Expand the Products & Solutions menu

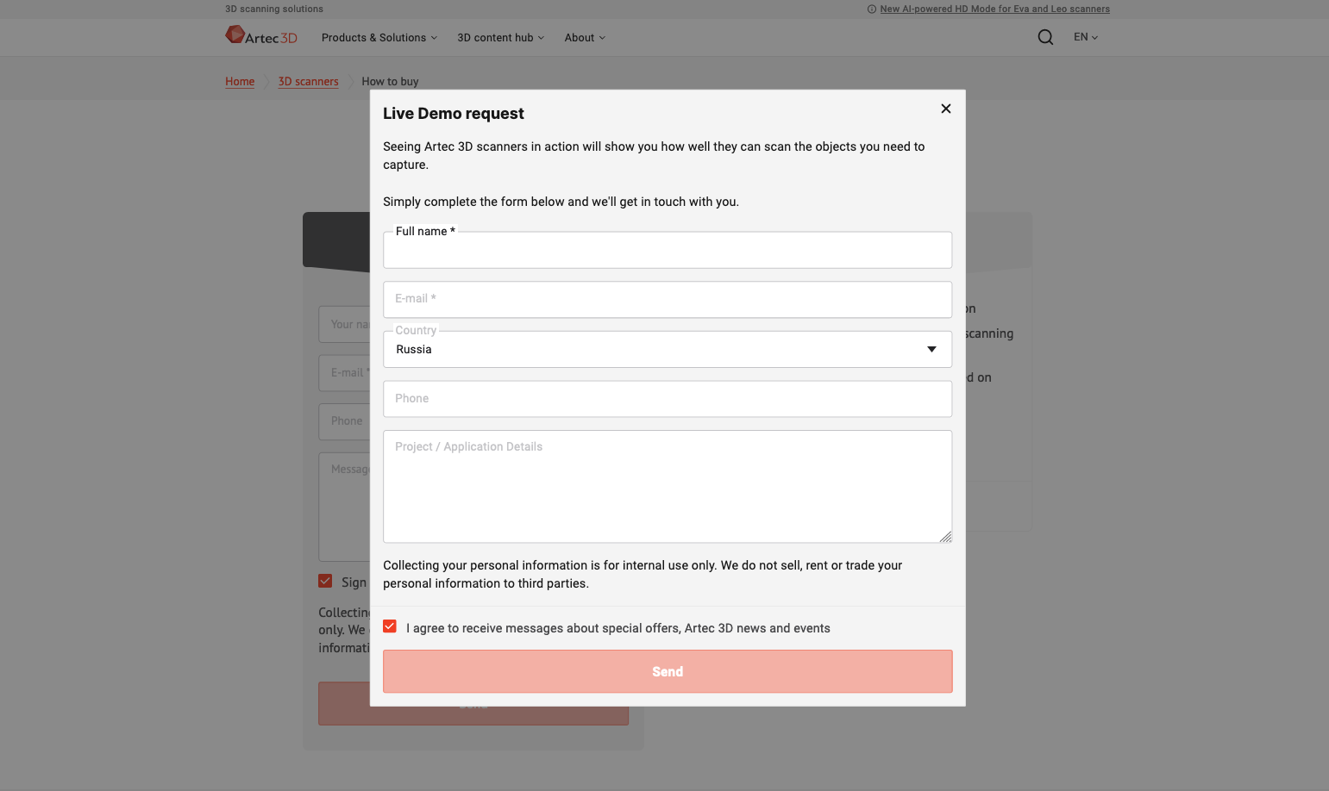point(379,38)
